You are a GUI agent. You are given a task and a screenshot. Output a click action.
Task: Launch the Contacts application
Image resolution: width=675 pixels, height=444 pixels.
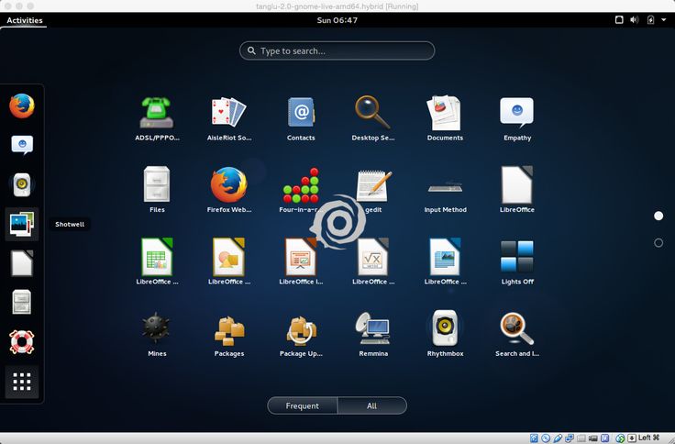[x=301, y=113]
